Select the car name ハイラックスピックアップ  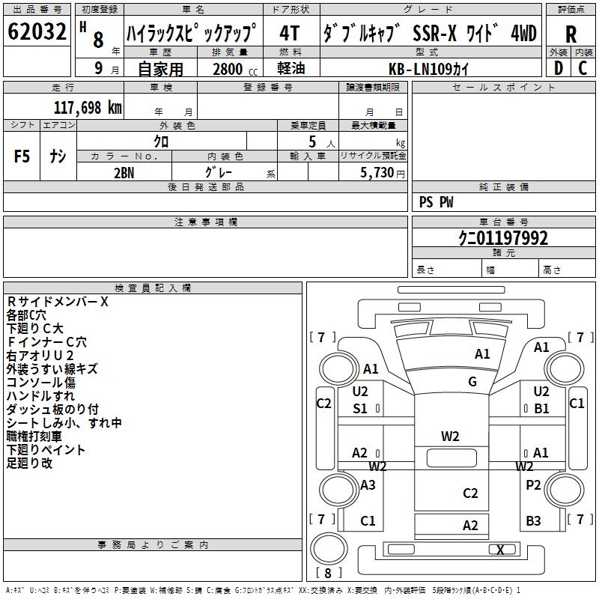click(192, 33)
